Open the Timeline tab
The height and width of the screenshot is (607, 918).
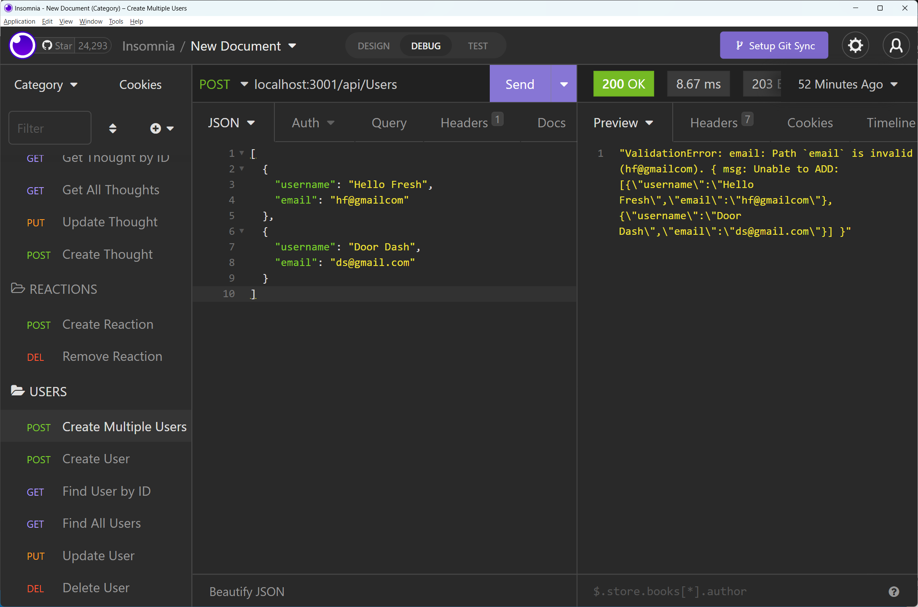[891, 123]
